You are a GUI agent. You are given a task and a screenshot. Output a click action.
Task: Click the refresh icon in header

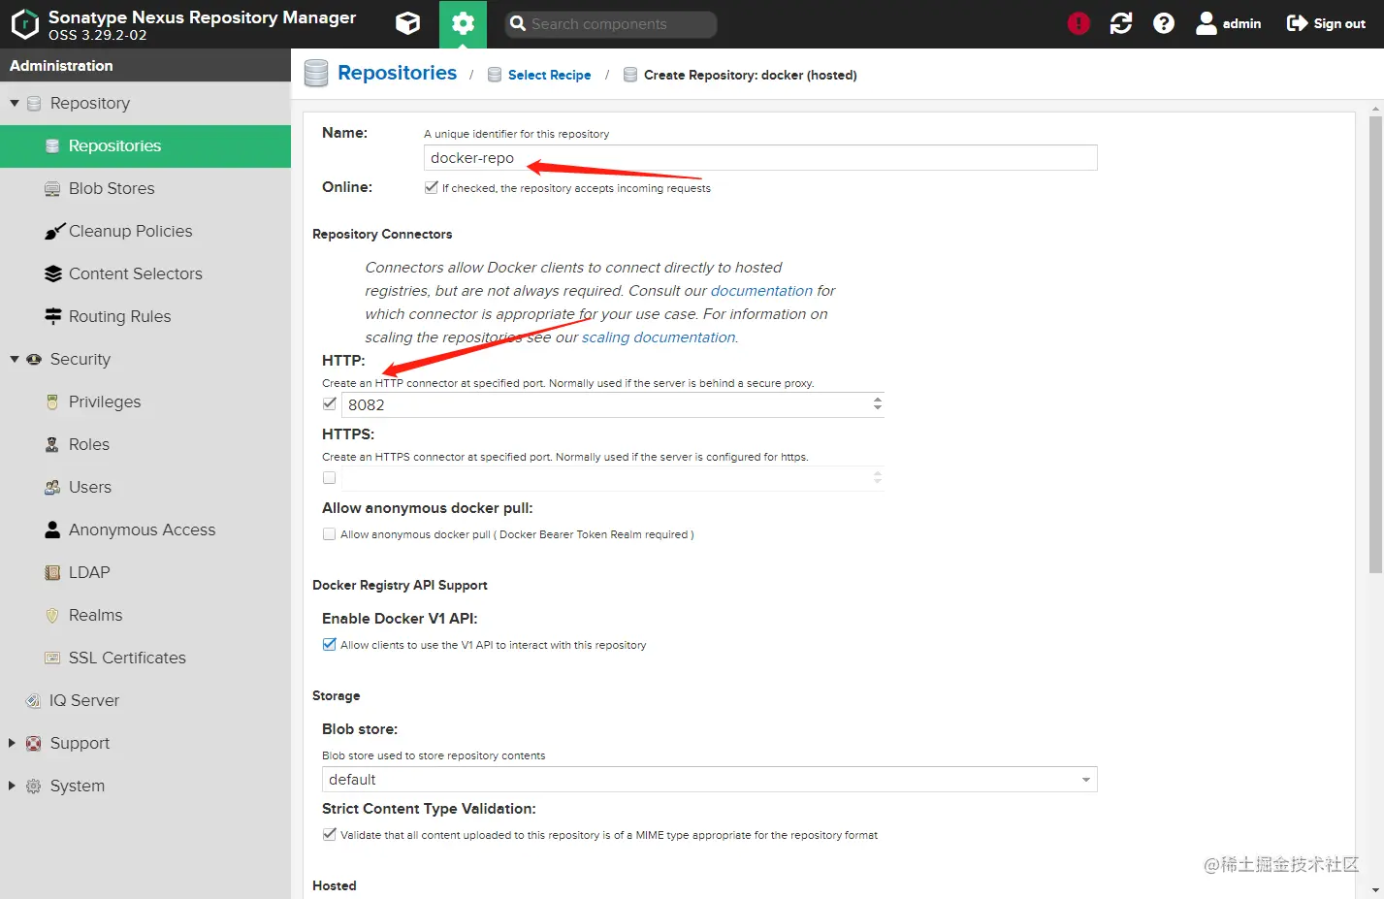click(1121, 23)
